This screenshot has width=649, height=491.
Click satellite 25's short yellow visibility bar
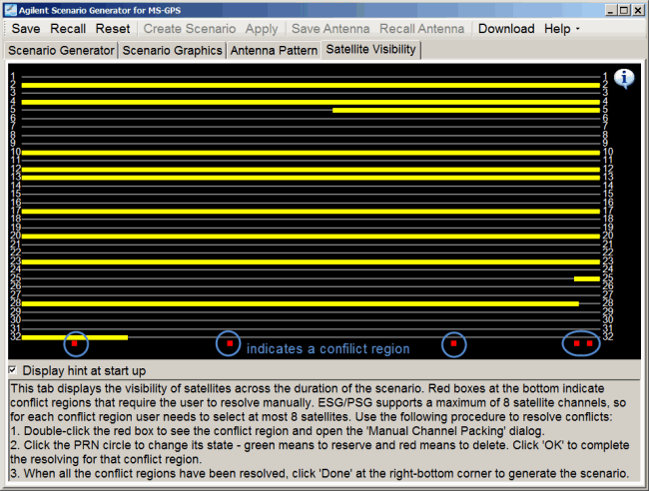(x=586, y=278)
